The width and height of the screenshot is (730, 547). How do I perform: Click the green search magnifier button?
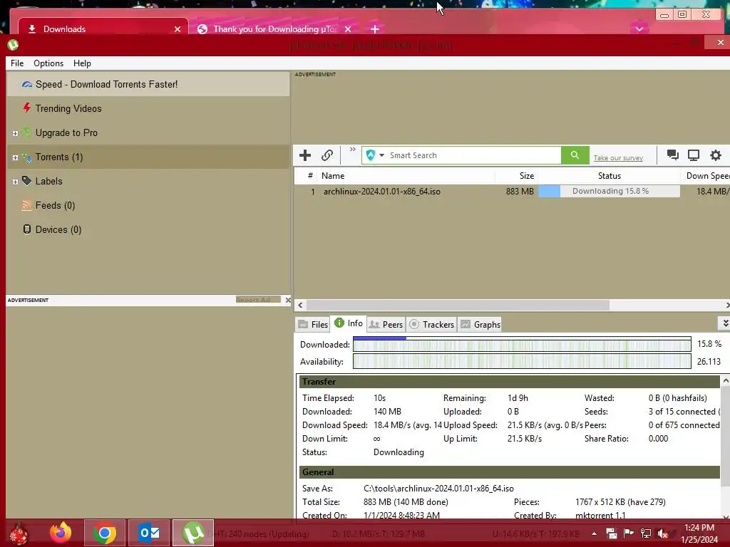tap(575, 155)
